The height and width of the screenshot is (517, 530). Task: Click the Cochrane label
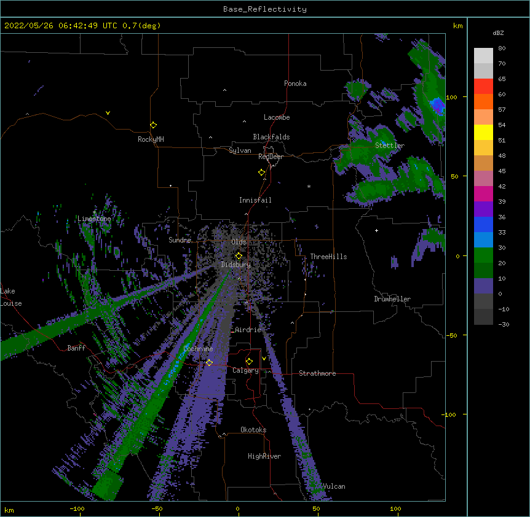(x=198, y=349)
